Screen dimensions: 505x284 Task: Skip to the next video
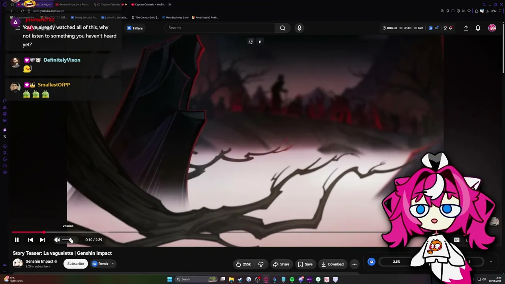point(42,240)
